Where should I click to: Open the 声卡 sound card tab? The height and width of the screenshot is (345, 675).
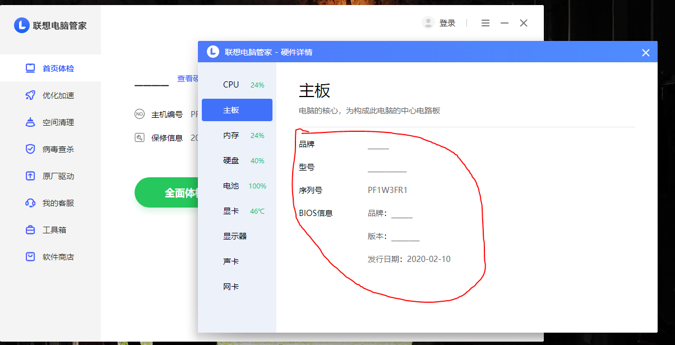click(237, 261)
